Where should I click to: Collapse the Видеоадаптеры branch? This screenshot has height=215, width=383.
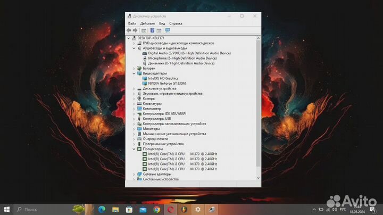(134, 73)
